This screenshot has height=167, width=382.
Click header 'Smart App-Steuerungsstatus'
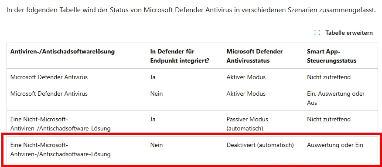pos(331,56)
